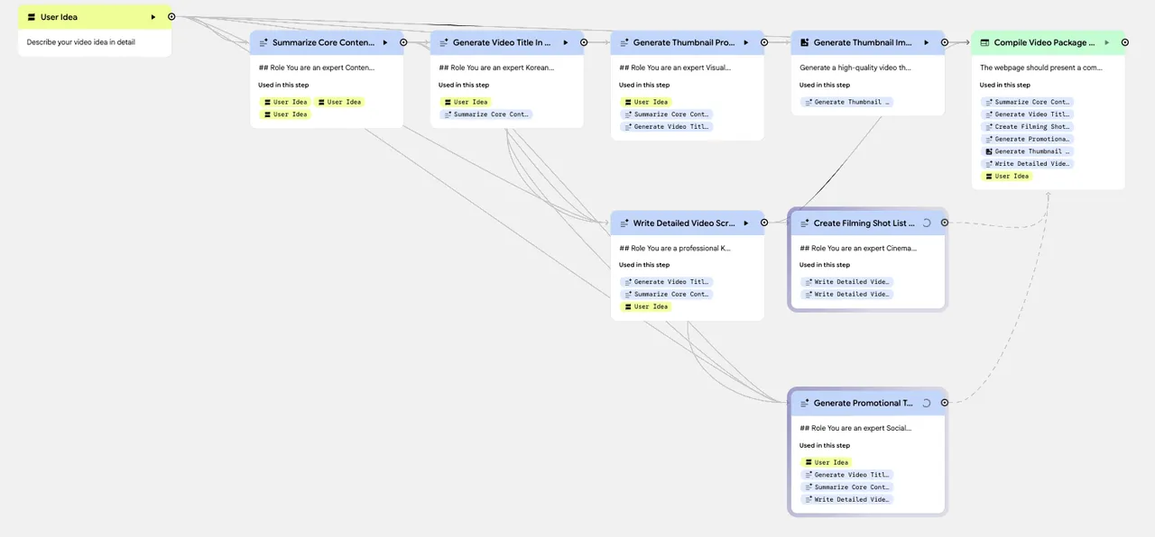Click yellow User Idea chip in Write Detailed Video Script

pyautogui.click(x=646, y=306)
